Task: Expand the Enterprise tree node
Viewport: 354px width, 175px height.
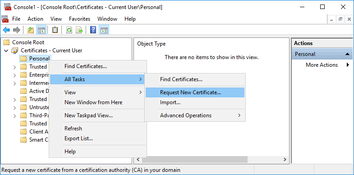Action: (15, 75)
